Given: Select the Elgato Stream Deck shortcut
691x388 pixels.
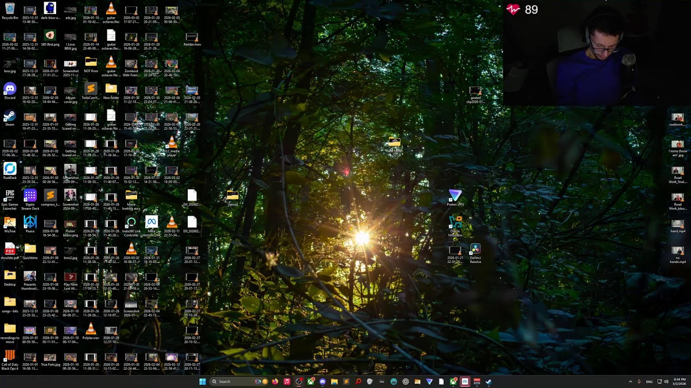Looking at the screenshot, I should [x=30, y=198].
